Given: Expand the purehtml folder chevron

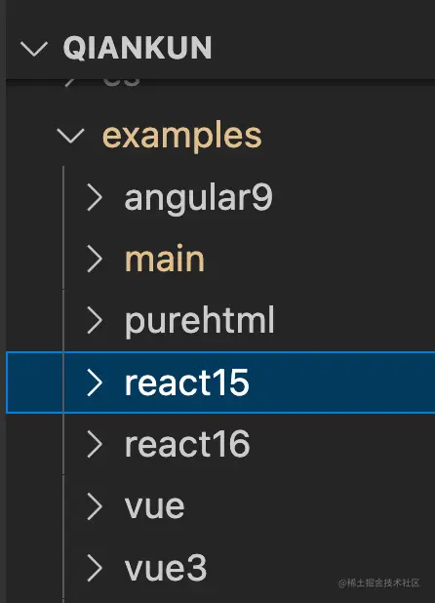Looking at the screenshot, I should [x=95, y=320].
